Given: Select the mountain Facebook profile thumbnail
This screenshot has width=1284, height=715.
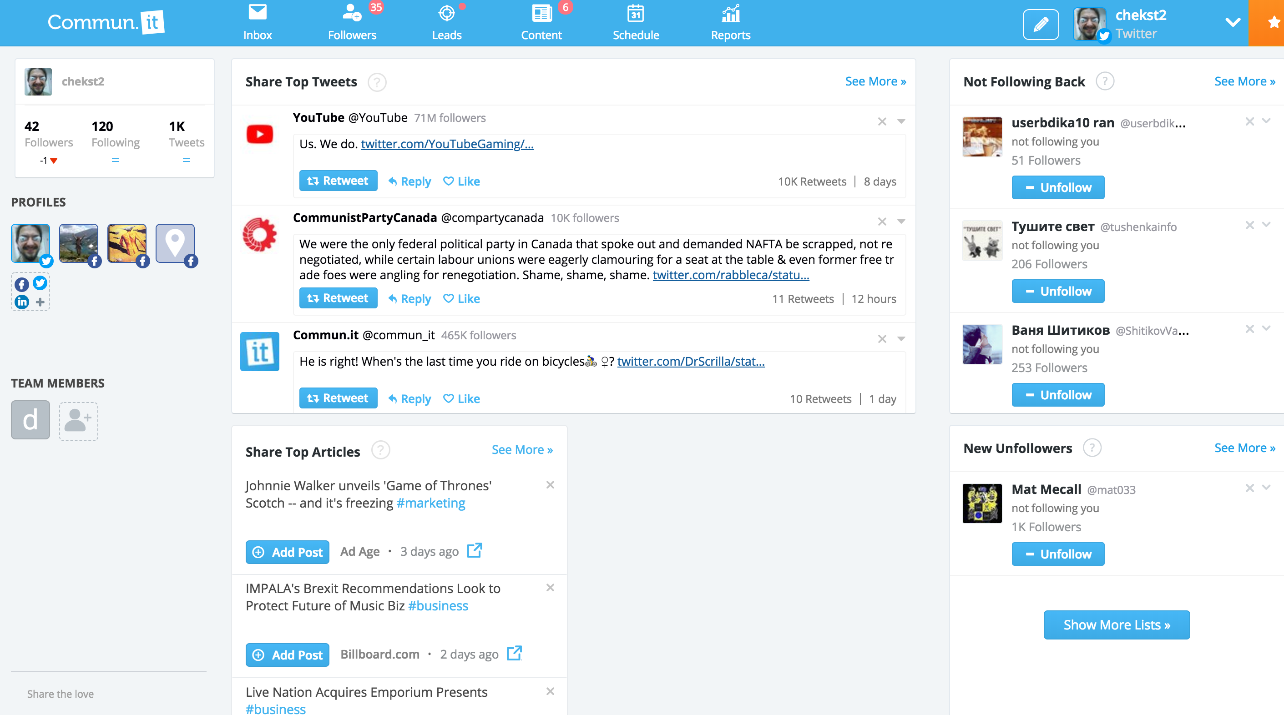Looking at the screenshot, I should (79, 243).
